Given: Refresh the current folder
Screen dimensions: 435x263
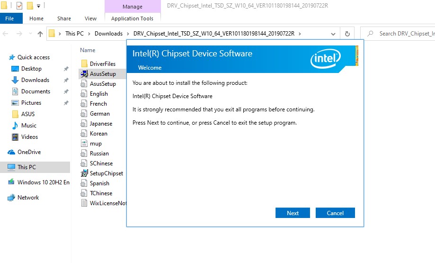Looking at the screenshot, I should click(x=347, y=34).
